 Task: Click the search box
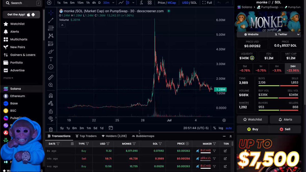22,3
